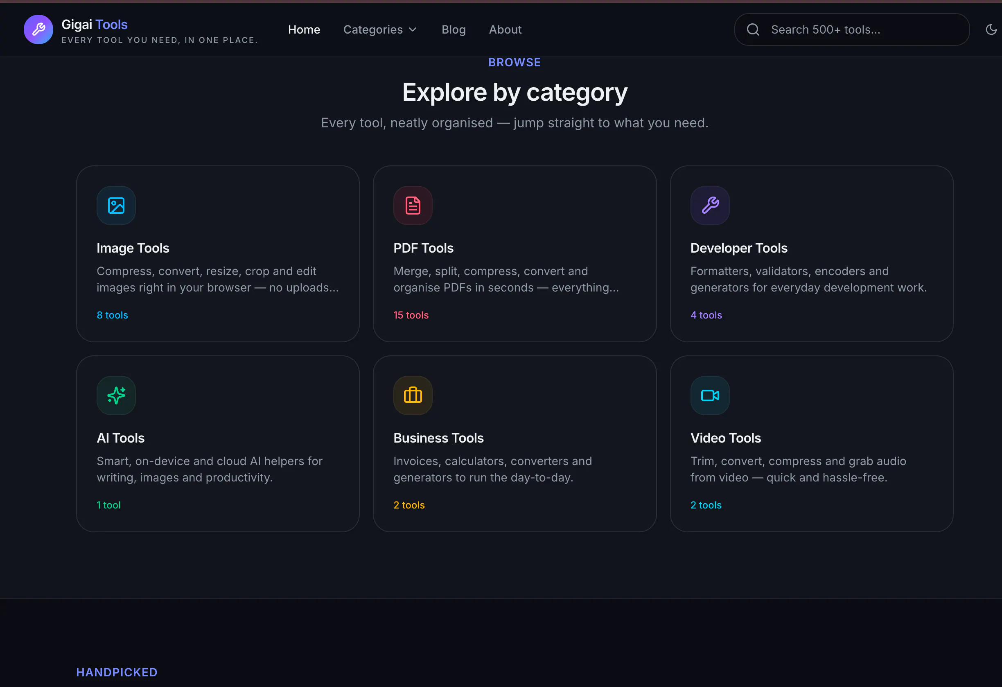Open Video Tools card title
The width and height of the screenshot is (1002, 687).
click(x=726, y=438)
